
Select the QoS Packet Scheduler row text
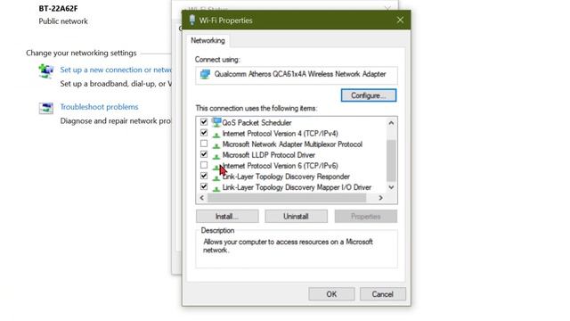pos(257,123)
